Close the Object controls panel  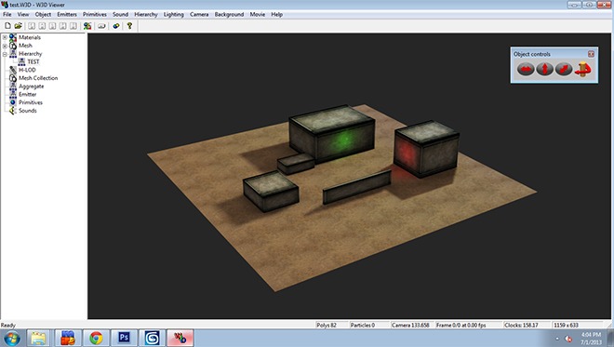pyautogui.click(x=591, y=54)
